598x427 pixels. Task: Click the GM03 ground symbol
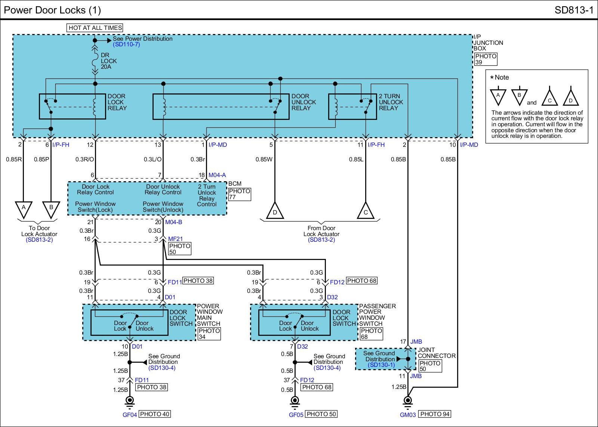[408, 401]
